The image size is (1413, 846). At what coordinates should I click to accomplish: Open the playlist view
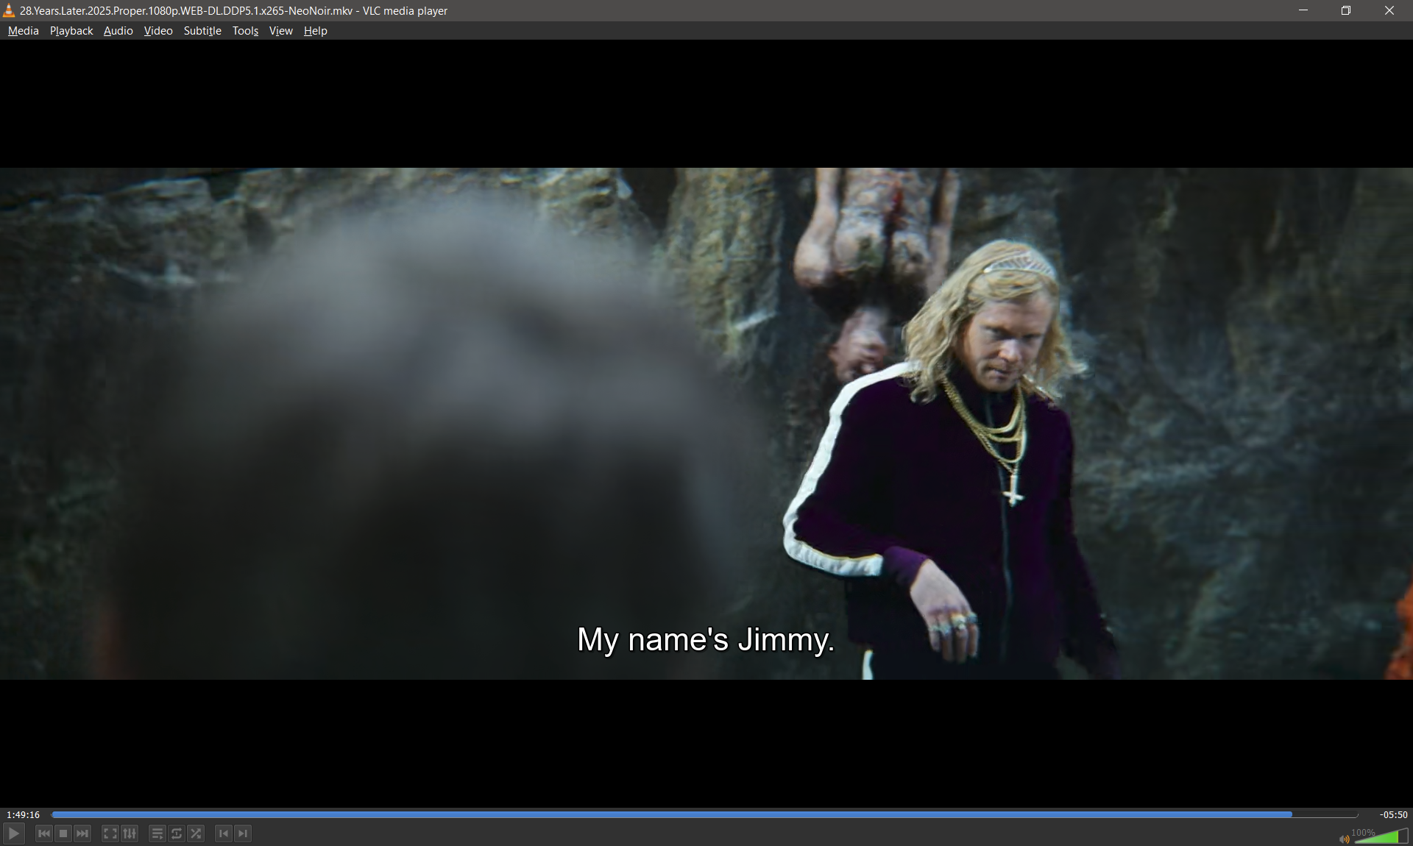(157, 833)
